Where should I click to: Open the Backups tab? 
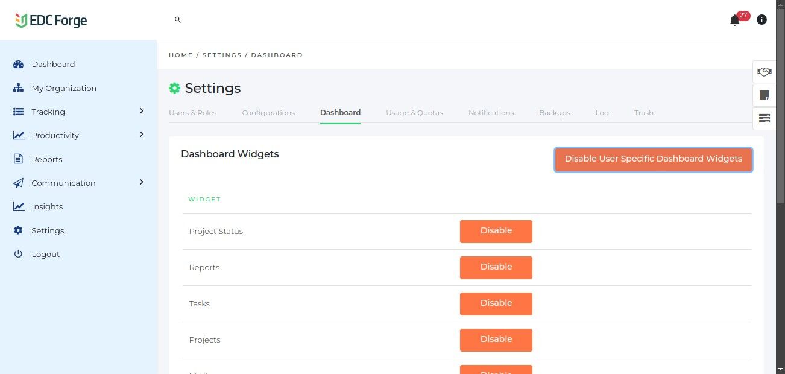coord(554,113)
